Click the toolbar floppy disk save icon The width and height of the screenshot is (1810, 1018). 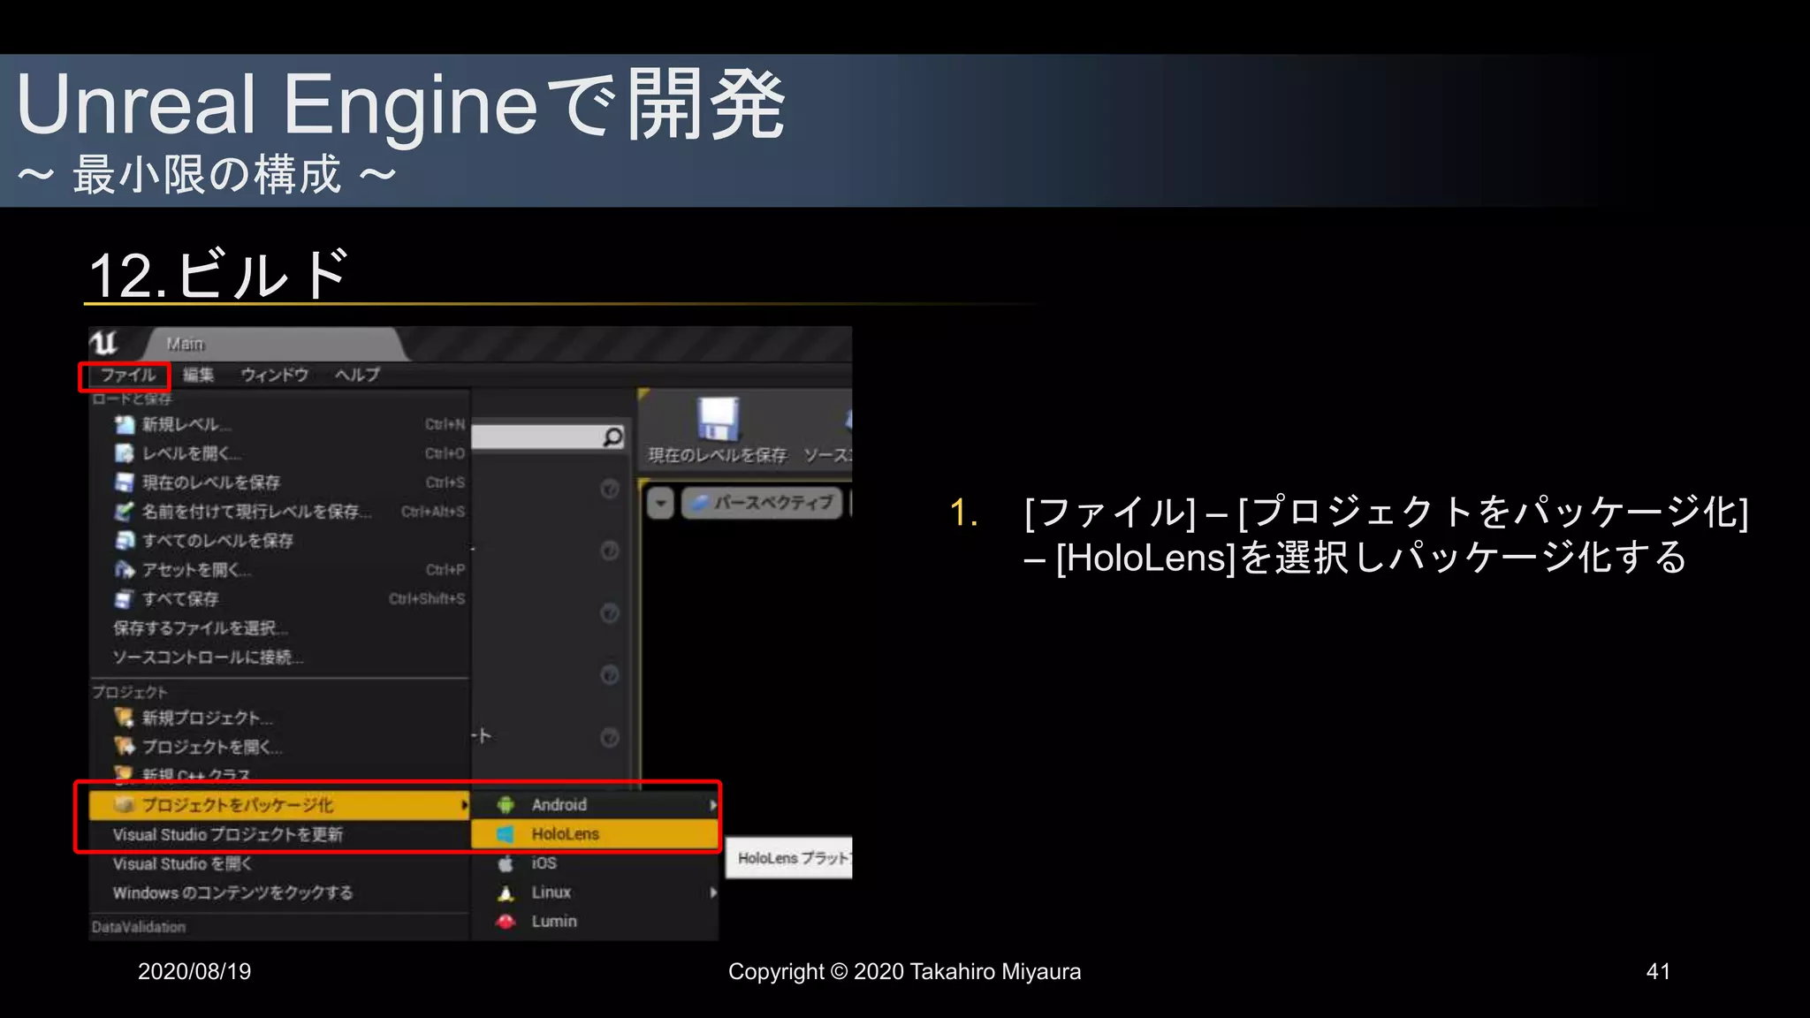pyautogui.click(x=717, y=419)
